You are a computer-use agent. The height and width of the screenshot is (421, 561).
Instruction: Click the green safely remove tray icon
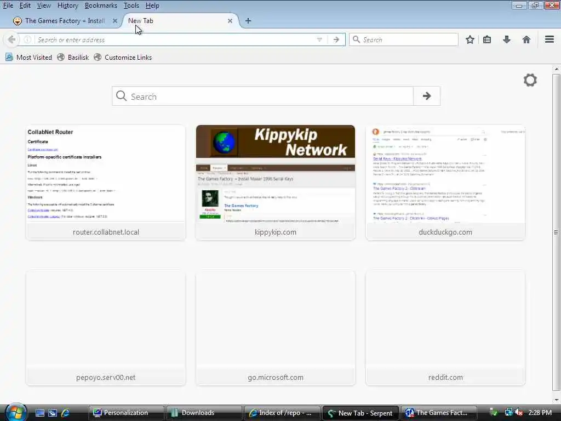pyautogui.click(x=493, y=412)
